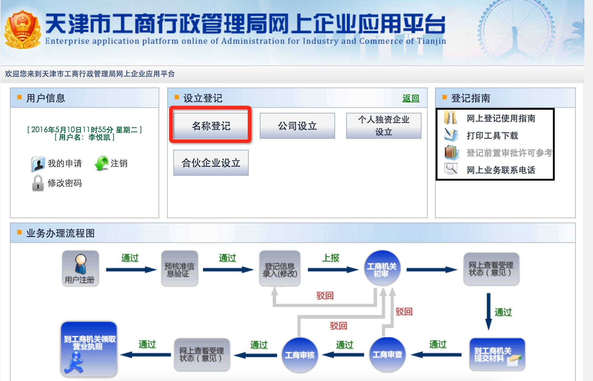Click the pencil icon beside 打印工具下载

pyautogui.click(x=451, y=135)
